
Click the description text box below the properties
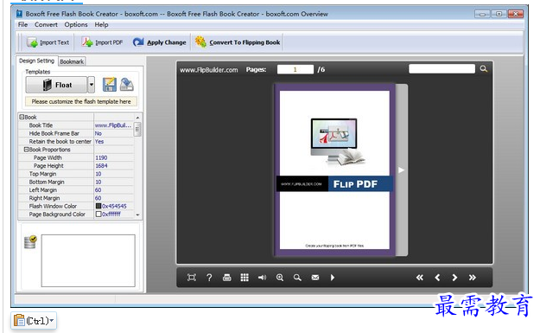pyautogui.click(x=88, y=260)
